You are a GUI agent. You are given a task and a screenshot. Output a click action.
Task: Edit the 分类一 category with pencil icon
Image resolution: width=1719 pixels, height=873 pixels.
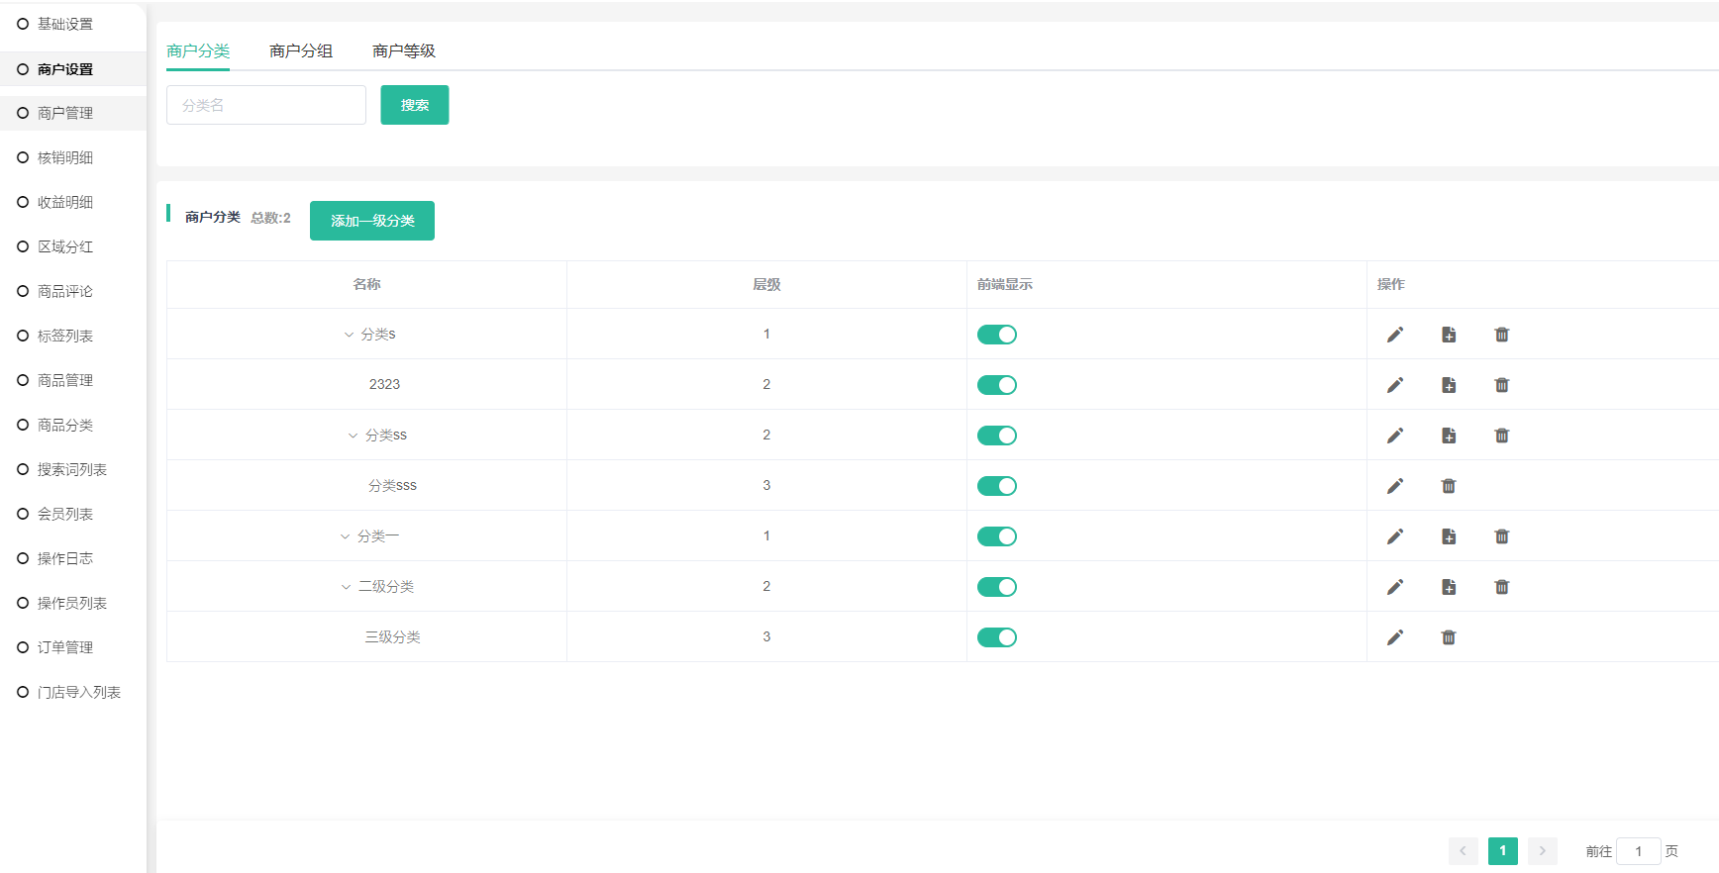tap(1394, 536)
